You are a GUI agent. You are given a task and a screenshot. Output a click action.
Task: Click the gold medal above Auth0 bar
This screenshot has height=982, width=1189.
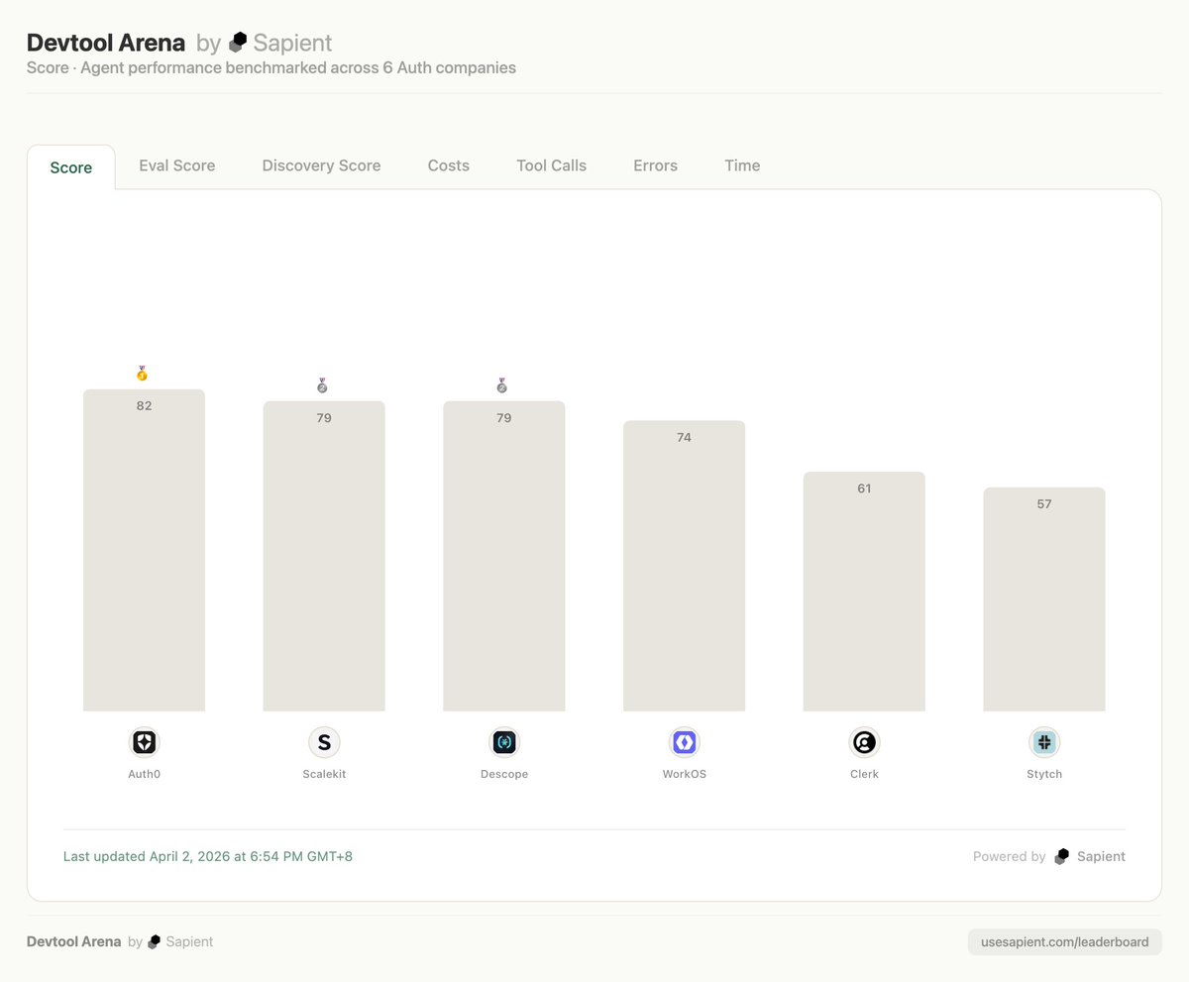click(142, 374)
